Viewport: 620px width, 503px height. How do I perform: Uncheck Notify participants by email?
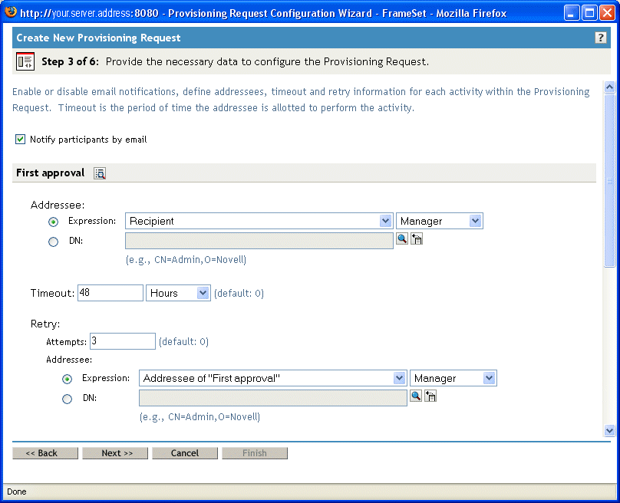pos(20,139)
